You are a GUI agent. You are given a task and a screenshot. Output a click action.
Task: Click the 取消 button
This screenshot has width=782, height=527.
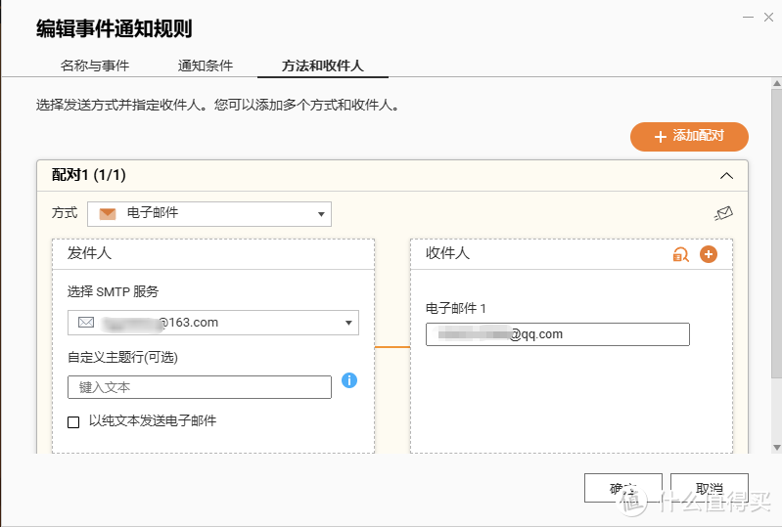[709, 488]
